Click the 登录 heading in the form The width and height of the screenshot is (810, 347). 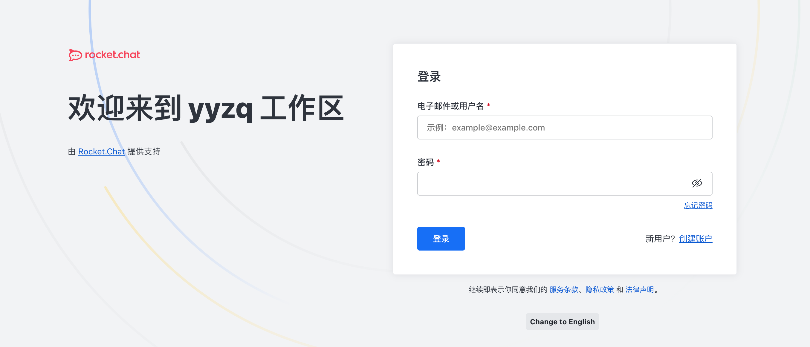[429, 77]
